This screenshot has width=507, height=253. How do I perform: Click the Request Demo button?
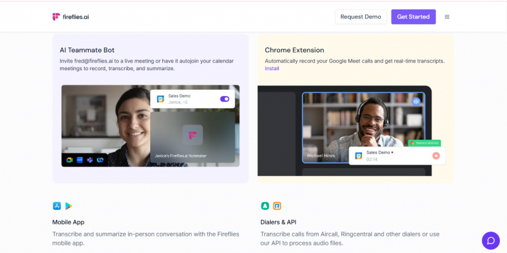click(x=361, y=17)
